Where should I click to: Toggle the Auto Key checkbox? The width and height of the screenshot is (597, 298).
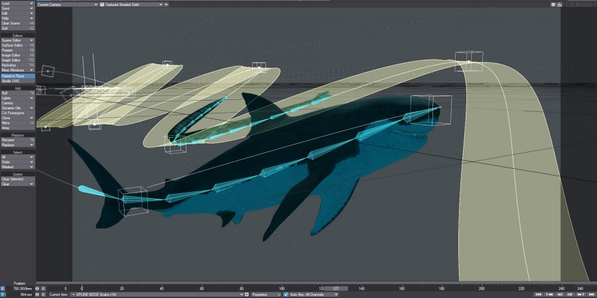click(287, 294)
